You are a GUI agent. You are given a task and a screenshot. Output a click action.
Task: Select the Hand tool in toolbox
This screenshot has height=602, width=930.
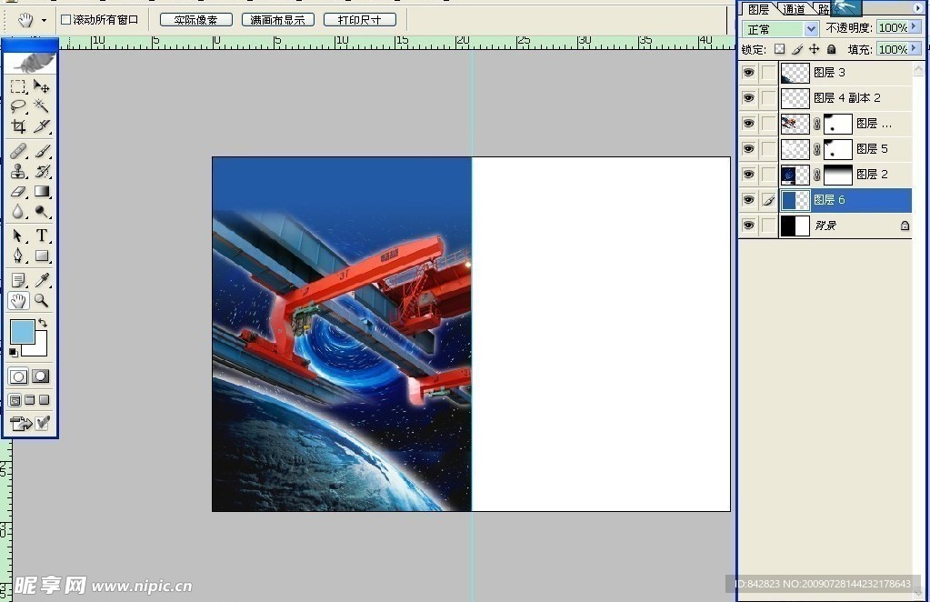click(x=18, y=300)
